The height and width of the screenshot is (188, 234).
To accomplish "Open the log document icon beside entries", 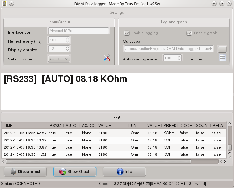I will pyautogui.click(x=223, y=58).
